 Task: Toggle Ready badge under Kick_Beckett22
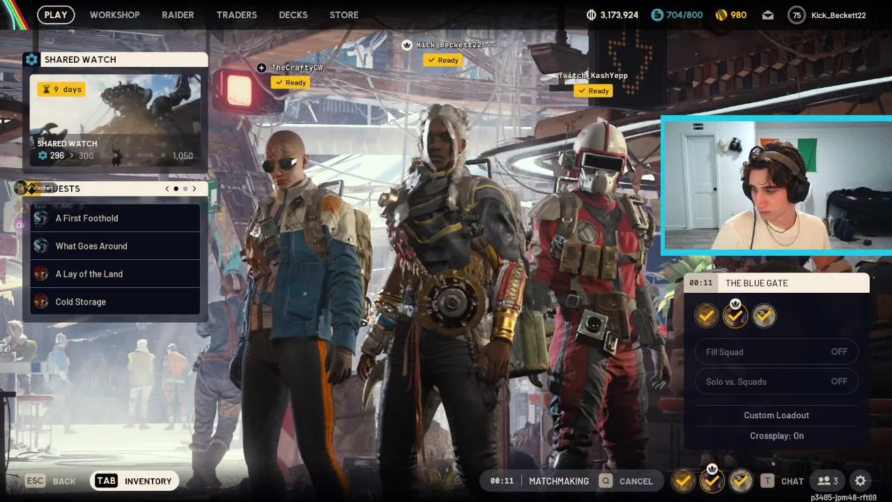tap(443, 60)
